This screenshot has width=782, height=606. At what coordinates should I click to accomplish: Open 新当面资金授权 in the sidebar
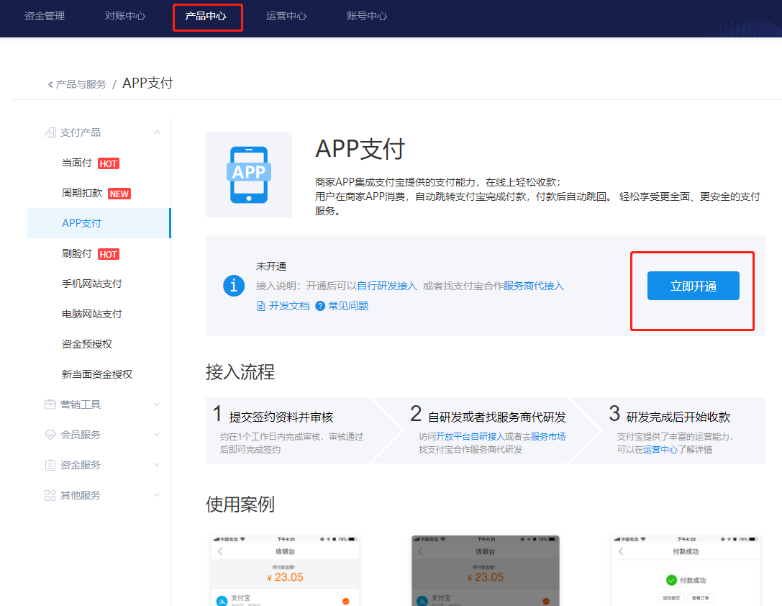coord(96,374)
